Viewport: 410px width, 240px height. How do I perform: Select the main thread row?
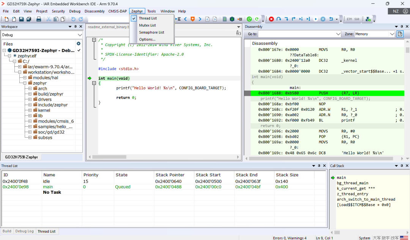pos(164,187)
